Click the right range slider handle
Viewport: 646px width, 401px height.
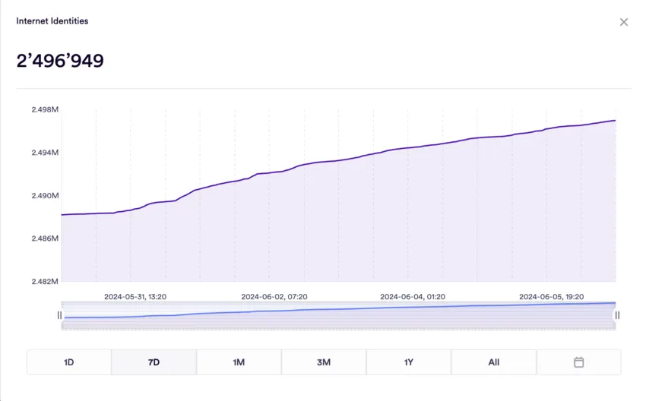617,315
